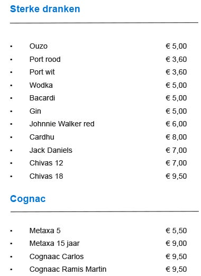This screenshot has height=276, width=201.
Task: Select the Chivas 18 item
Action: click(46, 176)
